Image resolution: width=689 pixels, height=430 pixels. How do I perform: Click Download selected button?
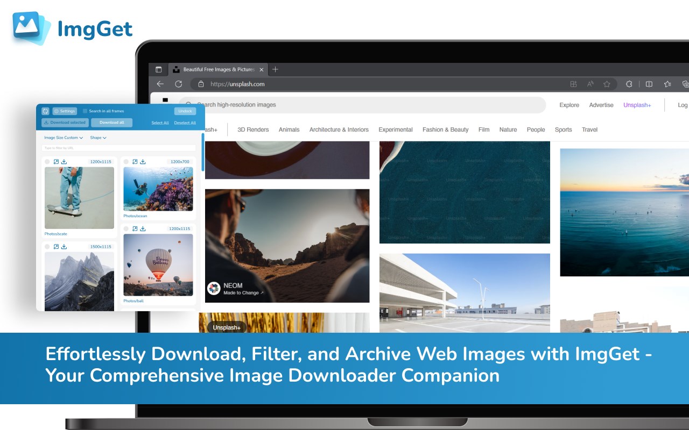pyautogui.click(x=65, y=123)
